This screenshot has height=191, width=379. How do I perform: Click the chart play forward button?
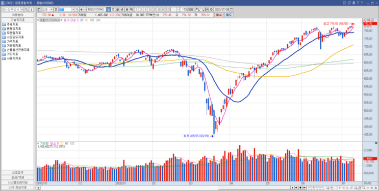(292, 187)
